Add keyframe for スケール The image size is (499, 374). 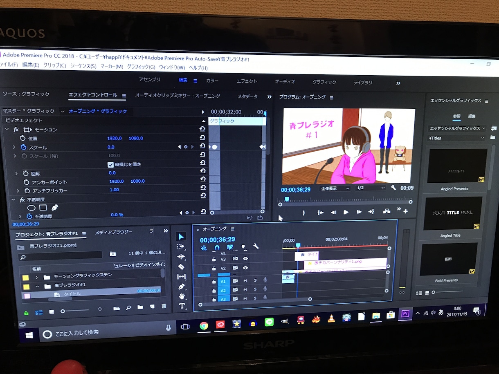(x=186, y=147)
